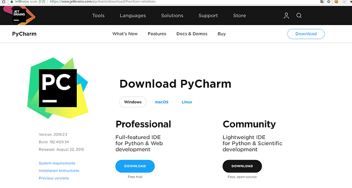Go to What's New page
The width and height of the screenshot is (352, 188).
click(x=125, y=34)
